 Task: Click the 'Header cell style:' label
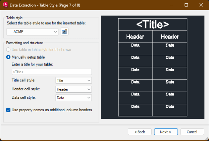tap(26, 89)
